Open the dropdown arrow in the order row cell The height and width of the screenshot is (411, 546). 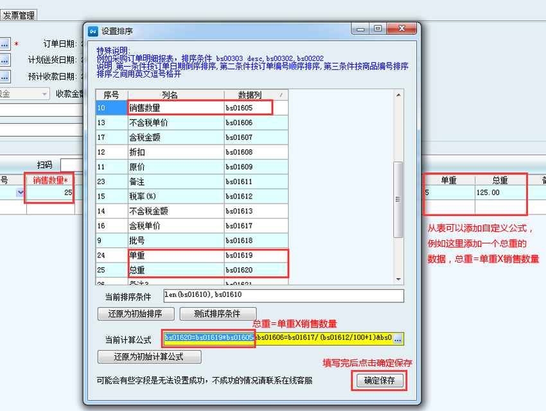21,192
